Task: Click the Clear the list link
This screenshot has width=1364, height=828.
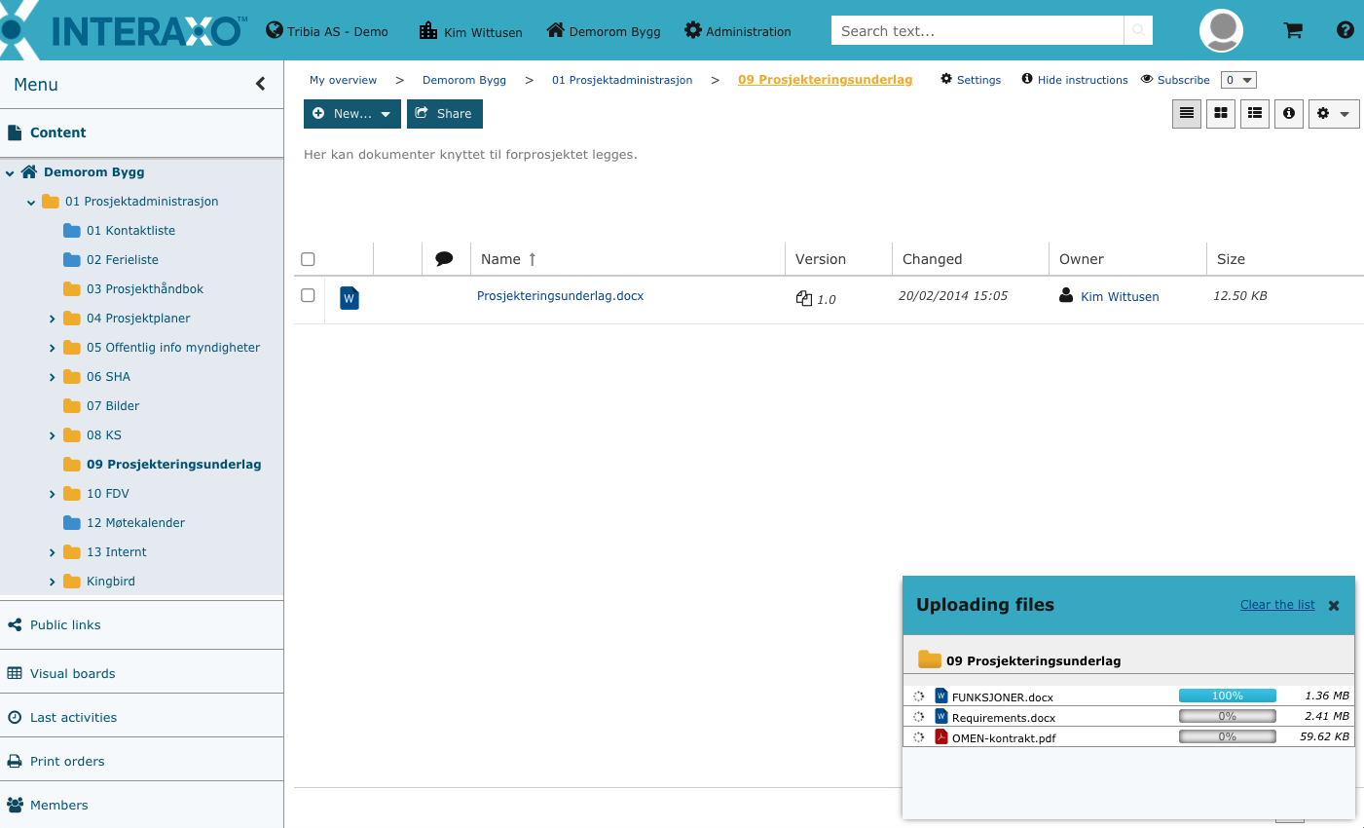Action: pos(1276,605)
